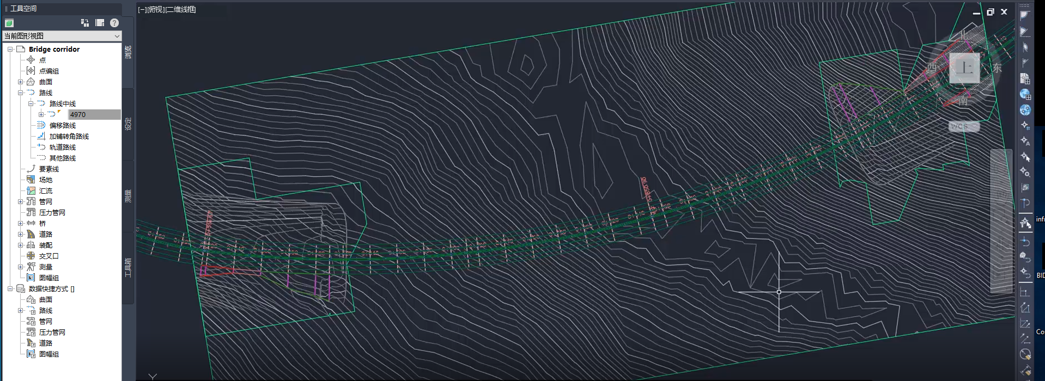The height and width of the screenshot is (381, 1045).
Task: Open the WCS coordinate system dropdown
Action: click(964, 126)
